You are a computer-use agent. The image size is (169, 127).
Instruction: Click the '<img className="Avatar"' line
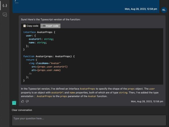click(45, 63)
